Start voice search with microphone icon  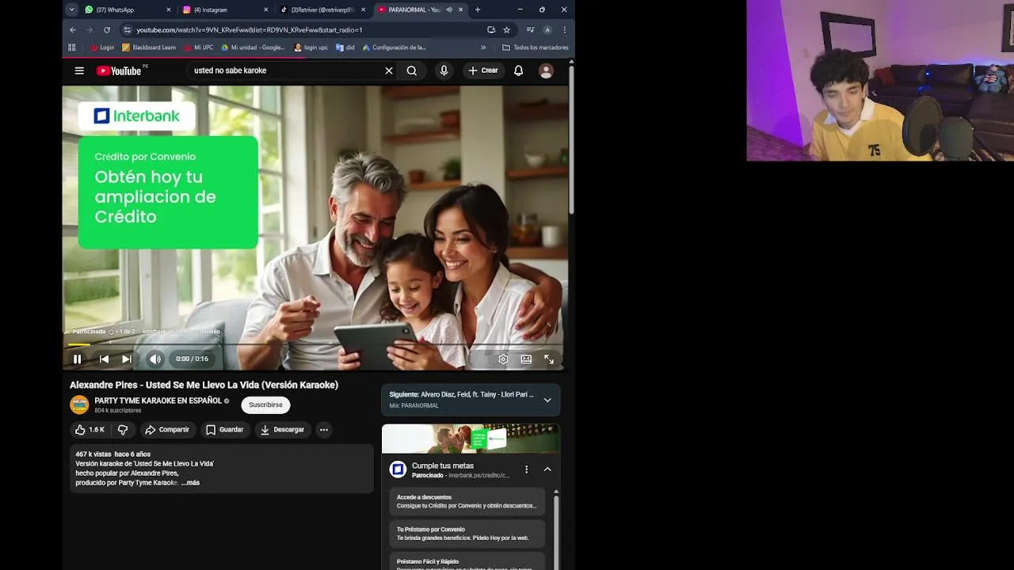coord(444,70)
